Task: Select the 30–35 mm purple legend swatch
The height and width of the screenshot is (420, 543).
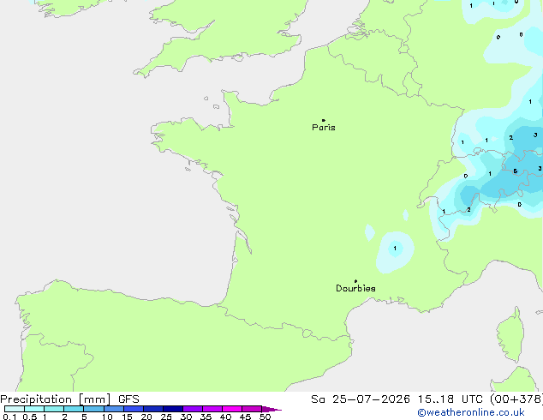Action: click(x=193, y=409)
